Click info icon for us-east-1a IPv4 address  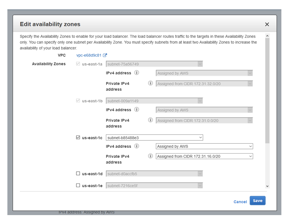(136, 73)
